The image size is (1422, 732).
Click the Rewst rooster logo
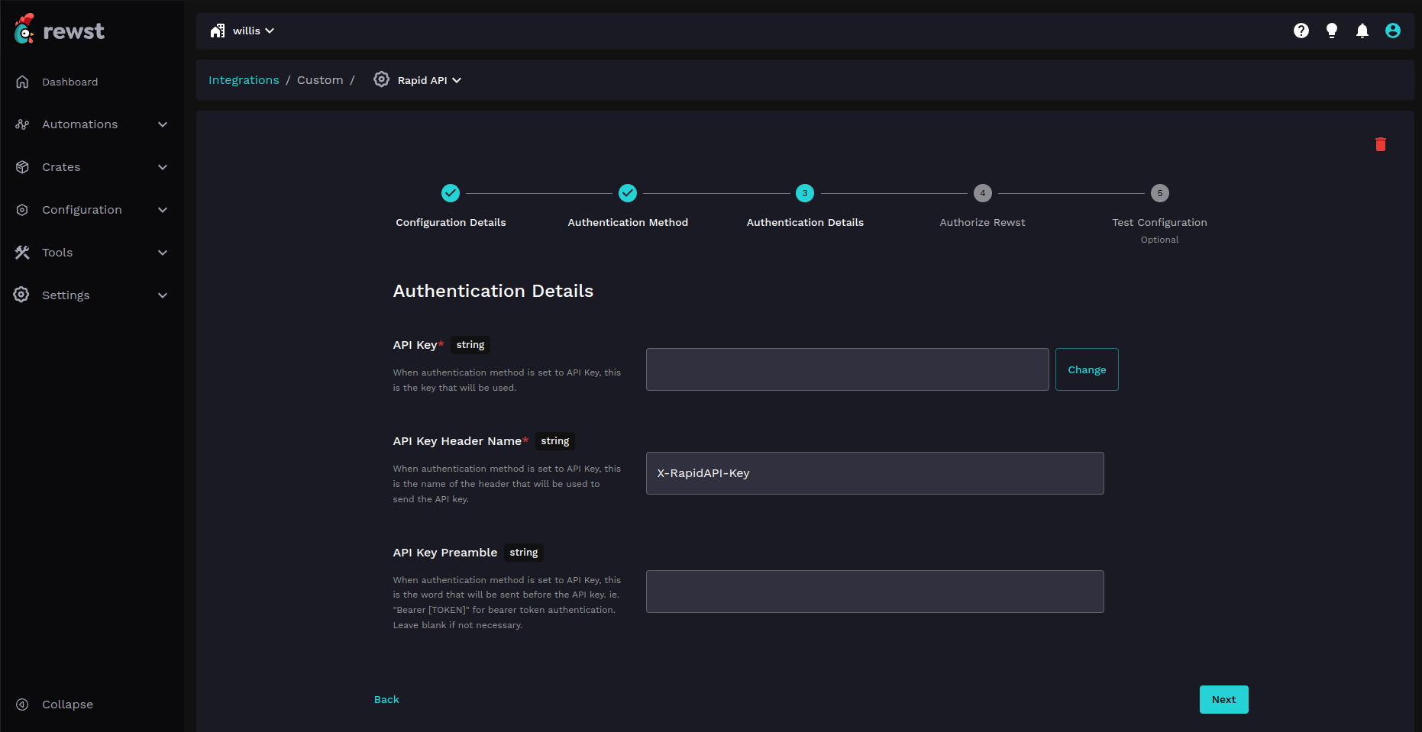(x=24, y=30)
